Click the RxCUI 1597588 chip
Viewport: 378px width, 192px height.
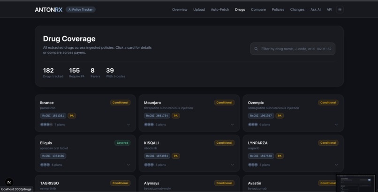click(261, 156)
